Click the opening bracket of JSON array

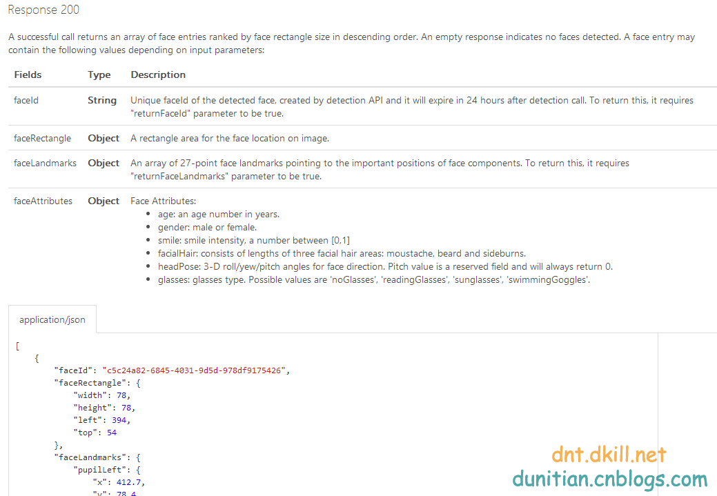pos(17,346)
